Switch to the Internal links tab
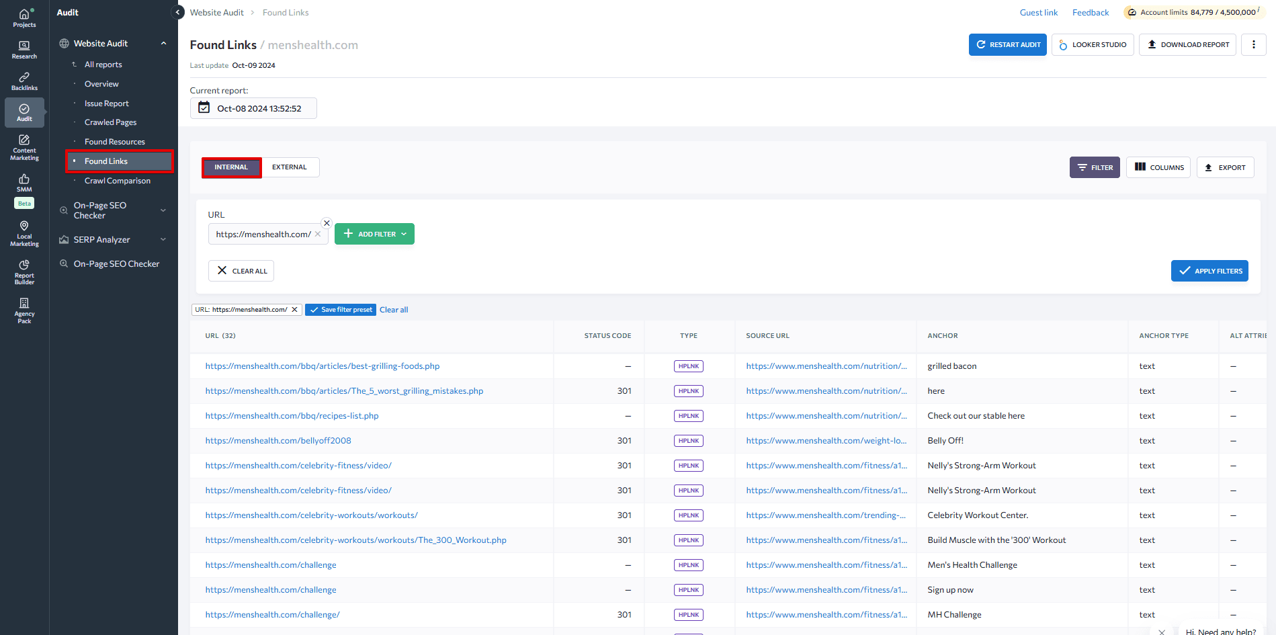 231,167
